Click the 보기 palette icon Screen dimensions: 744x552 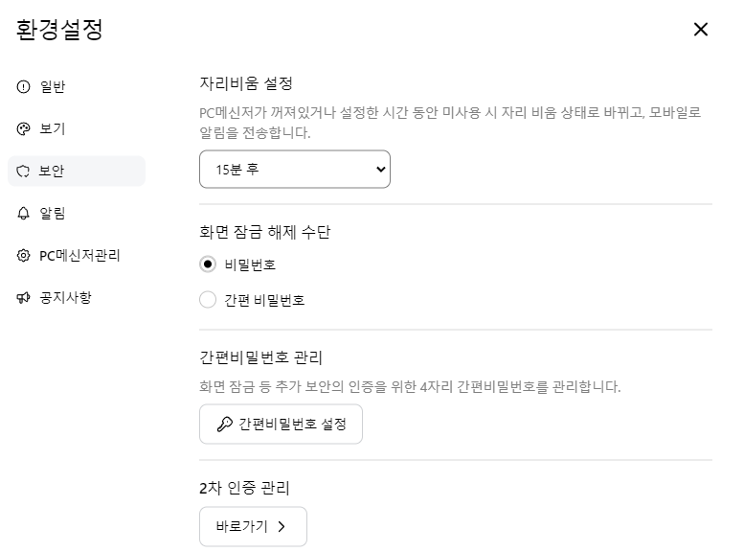point(24,129)
